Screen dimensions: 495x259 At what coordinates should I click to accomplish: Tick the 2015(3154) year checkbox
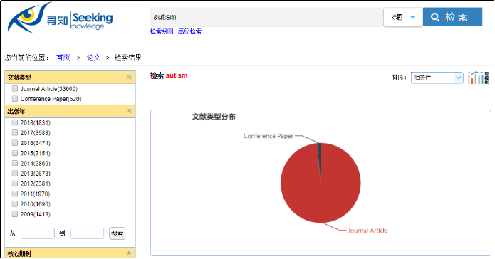(14, 153)
